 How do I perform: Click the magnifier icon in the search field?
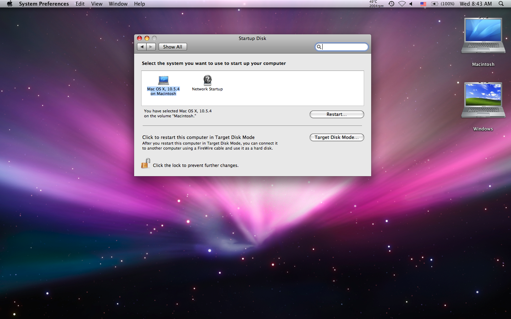(x=319, y=47)
